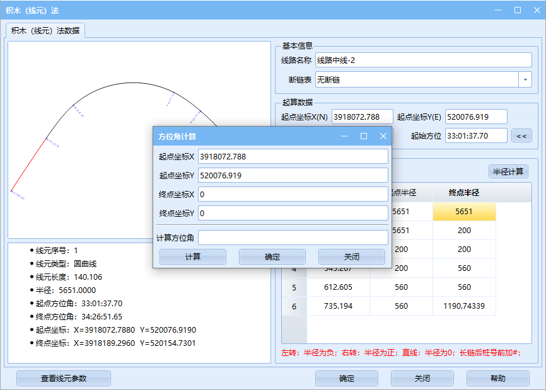Edit the 线路名称 text field

(x=424, y=60)
